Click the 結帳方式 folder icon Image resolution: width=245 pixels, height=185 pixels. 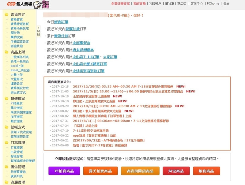[6, 127]
